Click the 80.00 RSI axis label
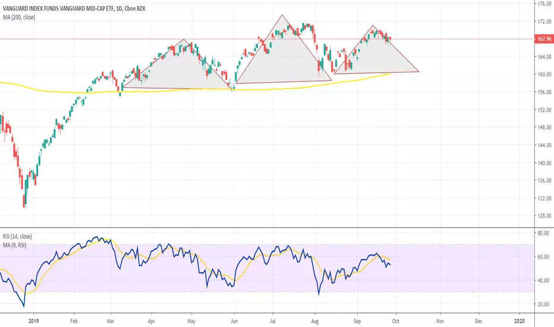554x327 pixels. [543, 233]
